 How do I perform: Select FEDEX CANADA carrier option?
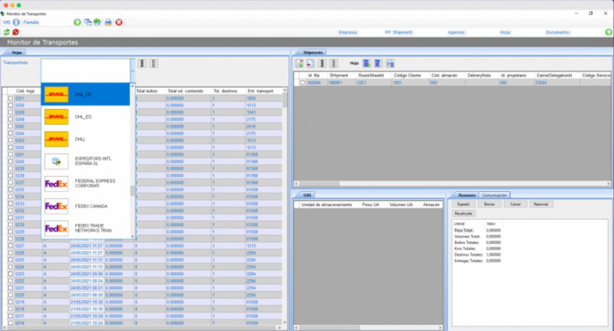pos(85,206)
